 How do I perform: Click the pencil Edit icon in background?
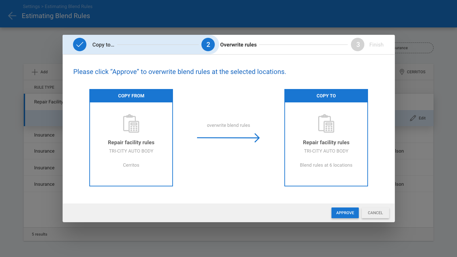413,118
